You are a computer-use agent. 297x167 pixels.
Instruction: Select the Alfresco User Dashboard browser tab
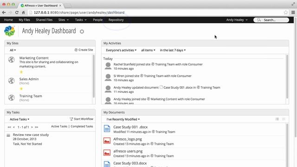coord(41,6)
